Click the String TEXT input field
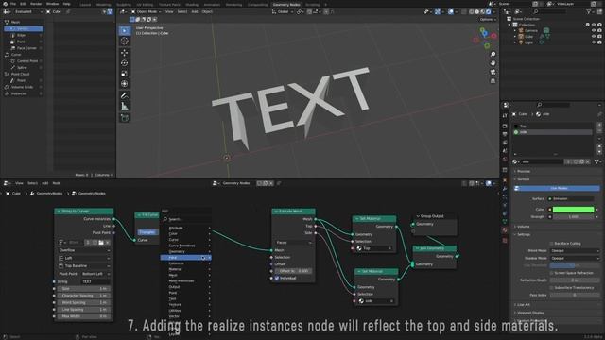This screenshot has height=340, width=605. coord(95,281)
